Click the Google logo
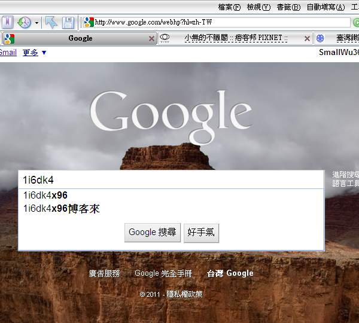 point(171,117)
